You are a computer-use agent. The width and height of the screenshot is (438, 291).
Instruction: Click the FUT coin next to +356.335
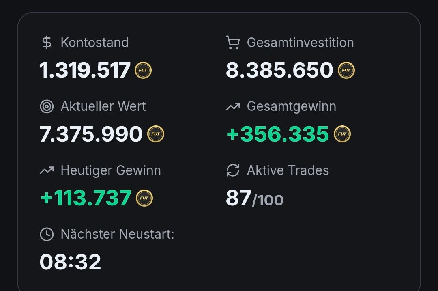tap(342, 134)
